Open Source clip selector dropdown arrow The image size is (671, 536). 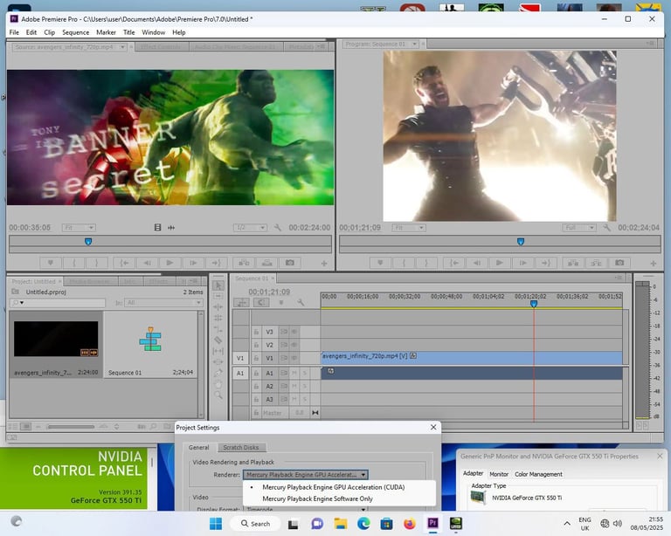(x=122, y=47)
